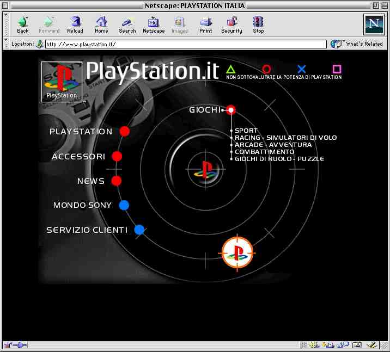
Task: Click the status bar progress area
Action: (x=164, y=345)
